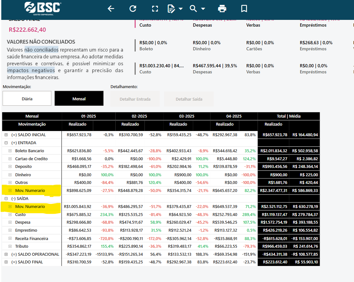Viewport: 354px width, 282px height.
Task: Click the Movimentação: label
Action: click(x=17, y=87)
